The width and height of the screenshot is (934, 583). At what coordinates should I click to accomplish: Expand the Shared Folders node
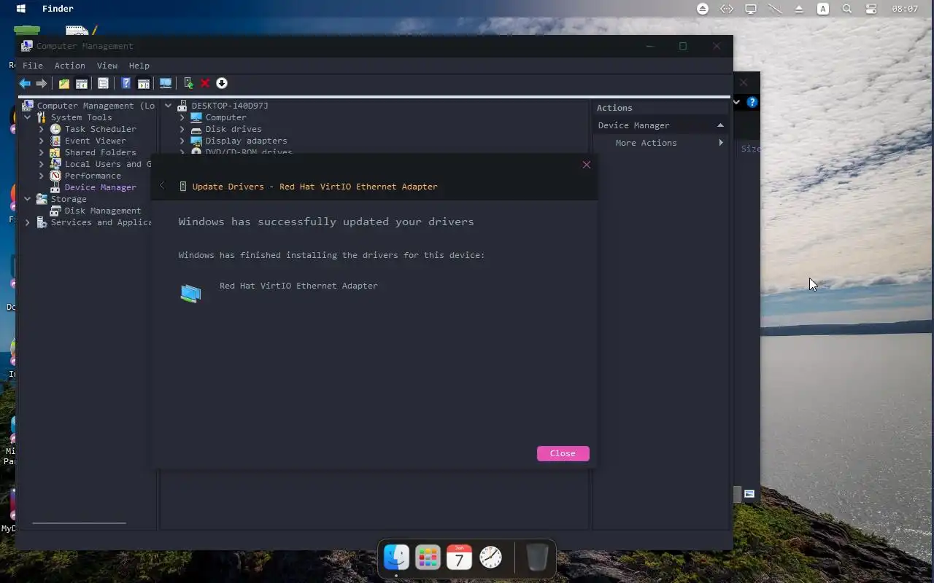(x=42, y=152)
